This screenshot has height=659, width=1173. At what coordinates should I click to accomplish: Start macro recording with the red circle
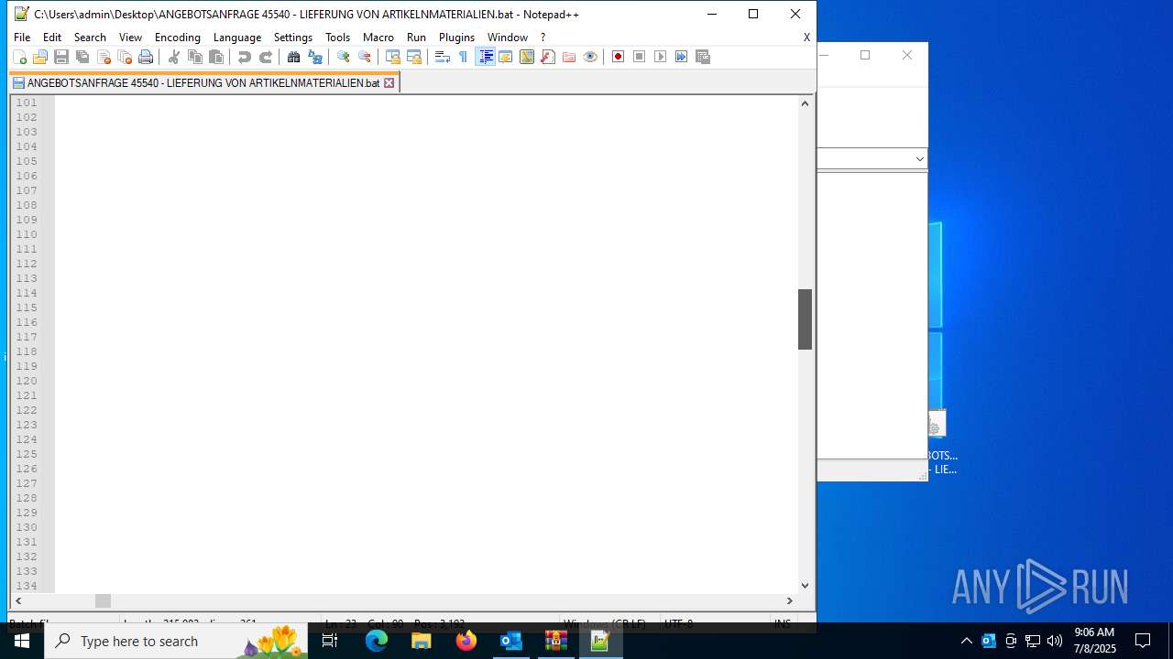[619, 57]
